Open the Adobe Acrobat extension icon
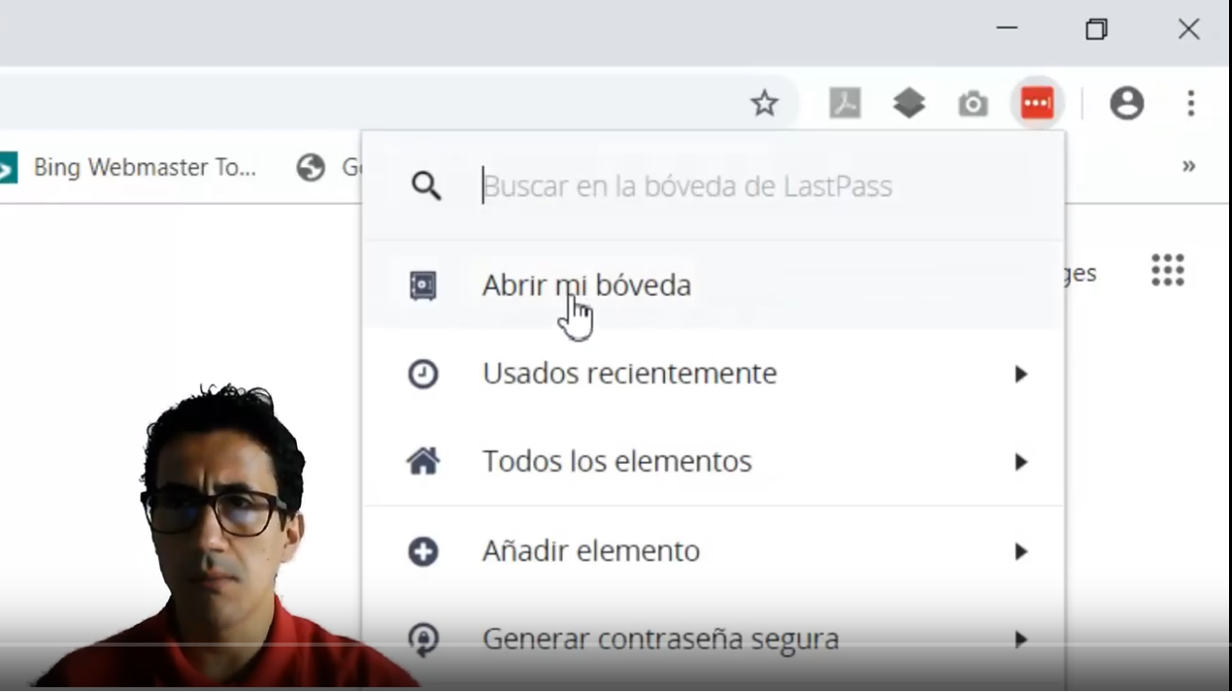Viewport: 1232px width, 692px height. (844, 103)
